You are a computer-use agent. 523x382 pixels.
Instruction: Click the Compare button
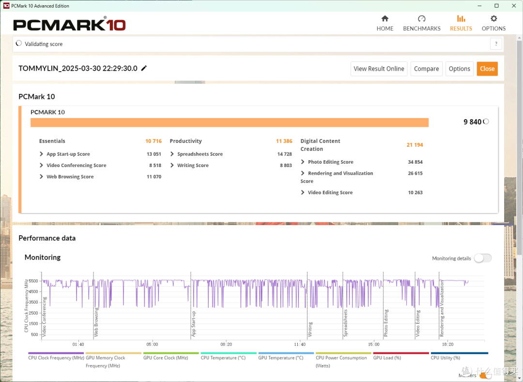pyautogui.click(x=426, y=69)
